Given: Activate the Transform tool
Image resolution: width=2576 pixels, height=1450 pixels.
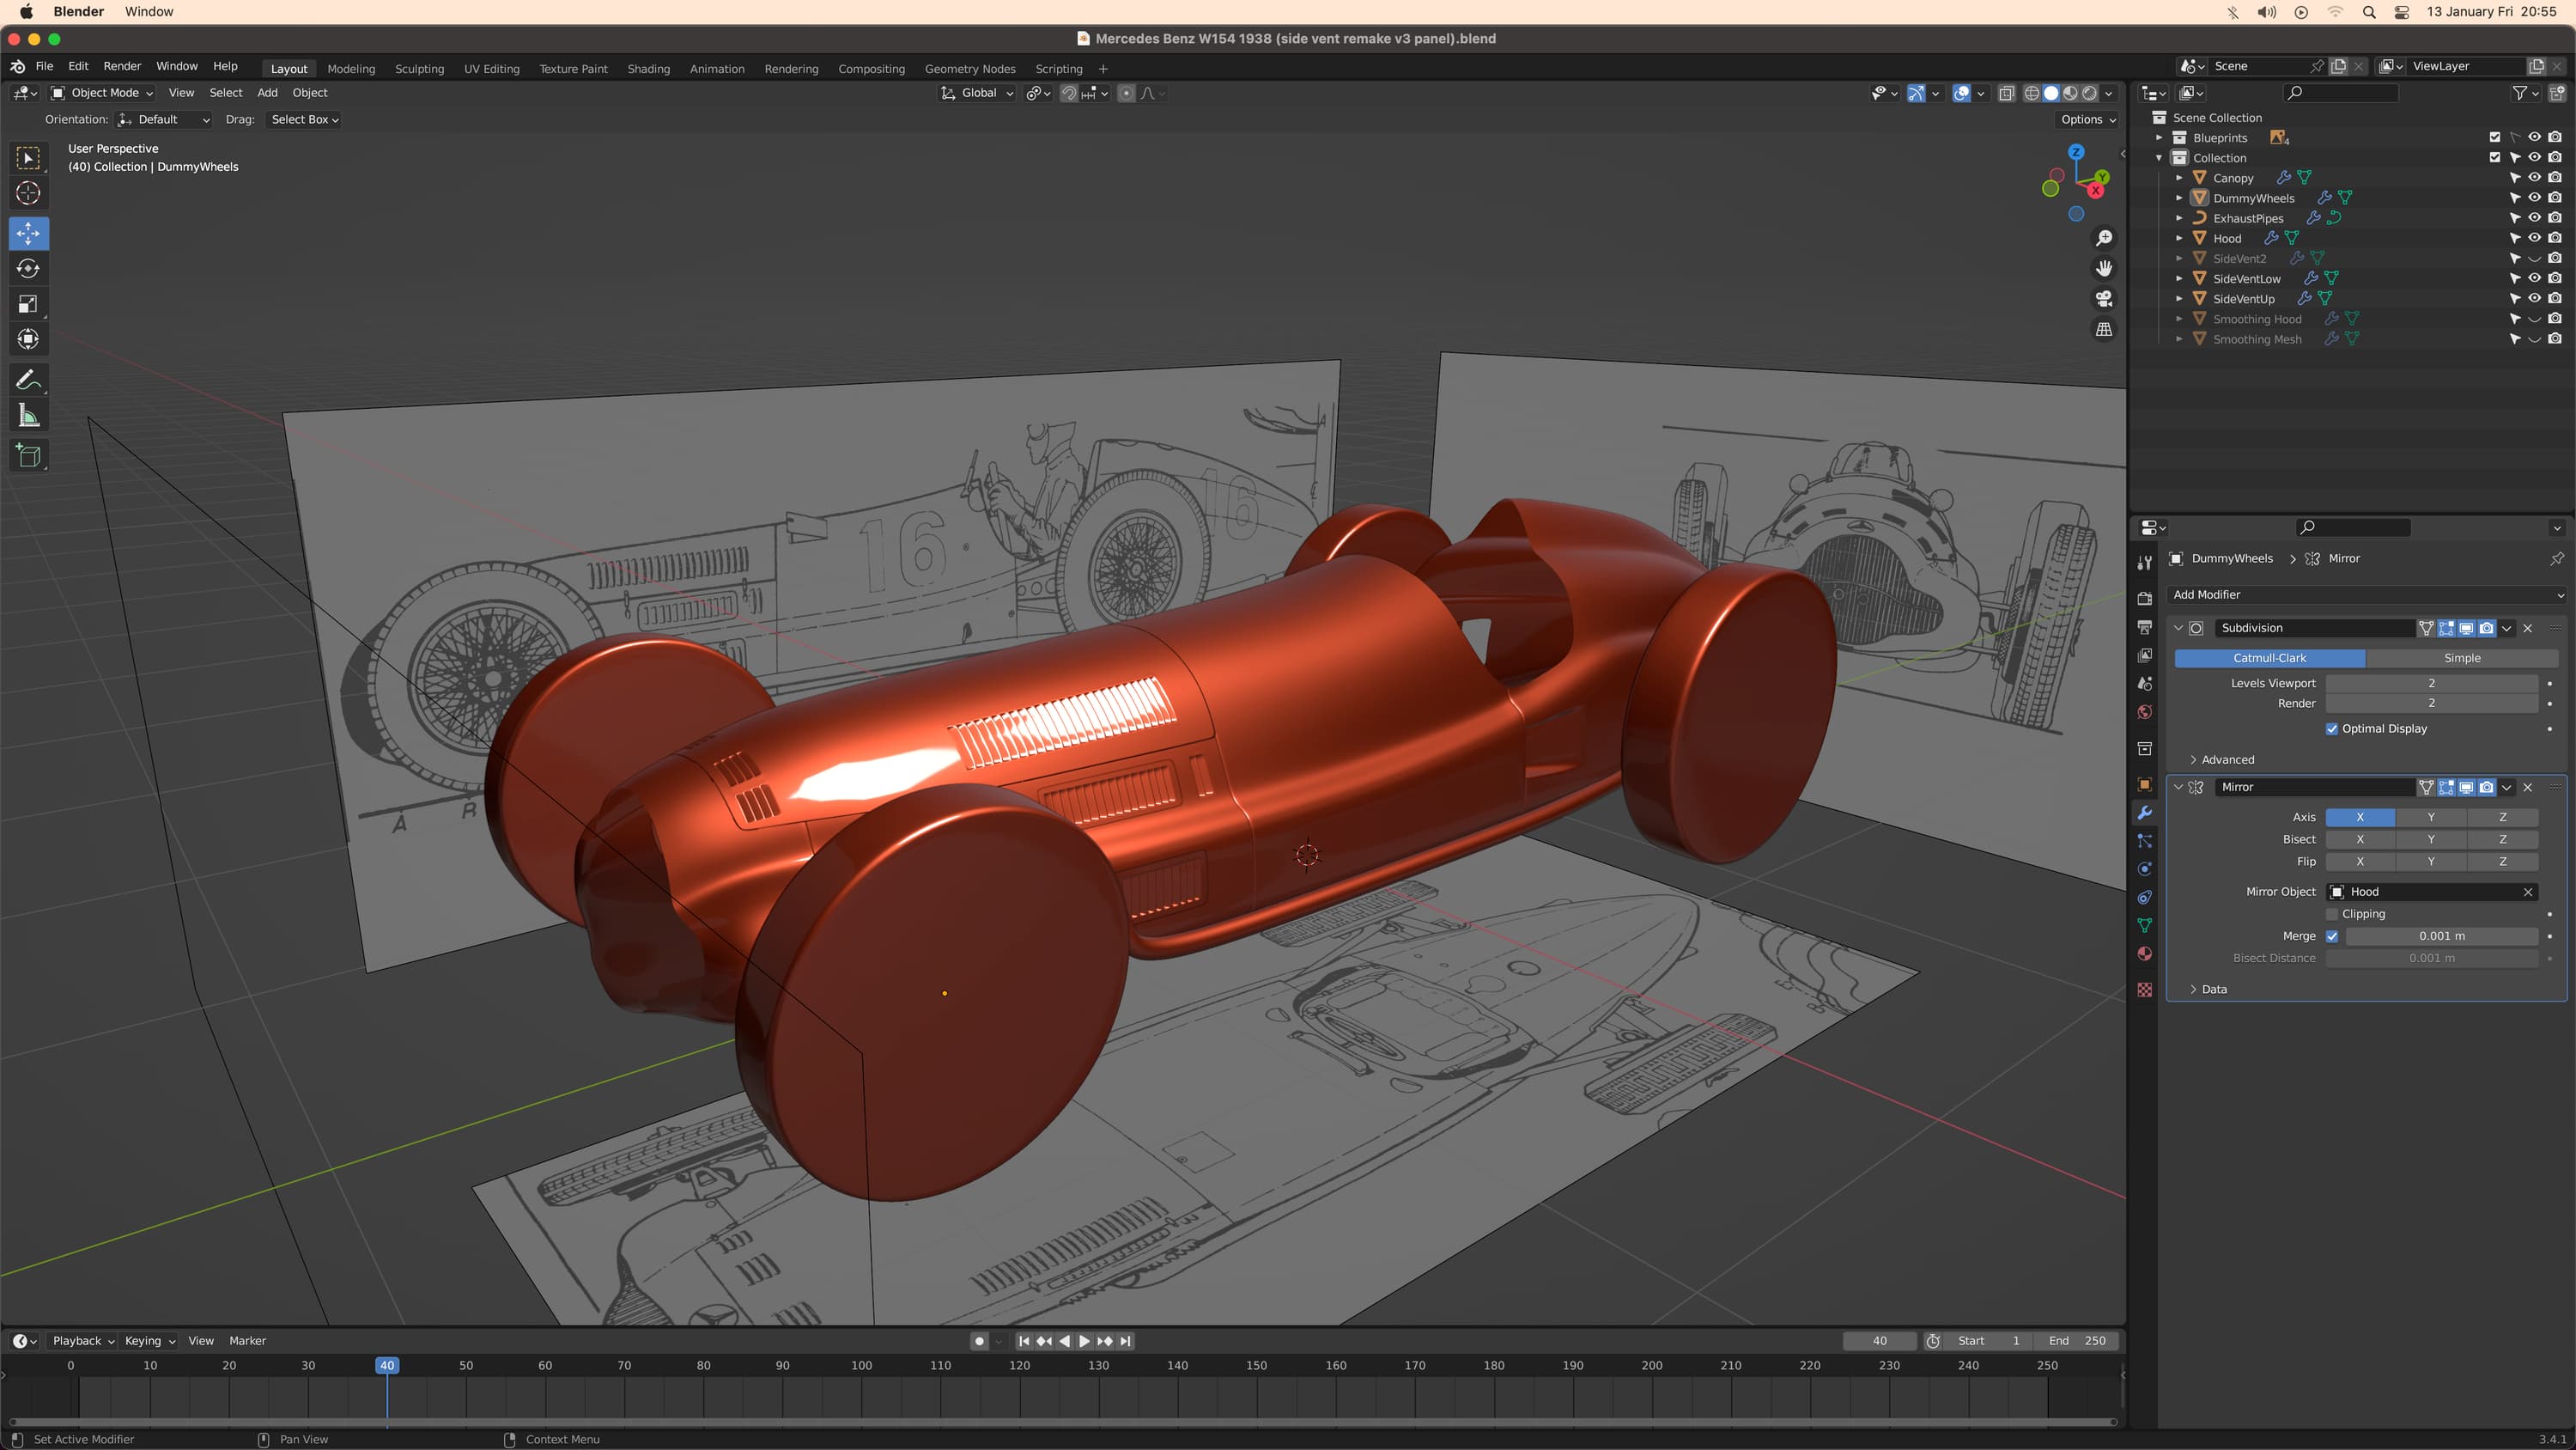Looking at the screenshot, I should pos(28,339).
